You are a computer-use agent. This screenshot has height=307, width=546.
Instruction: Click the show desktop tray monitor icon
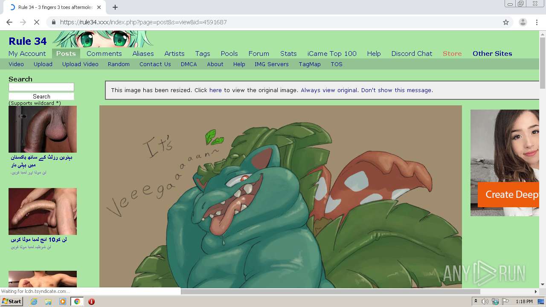pos(541,301)
